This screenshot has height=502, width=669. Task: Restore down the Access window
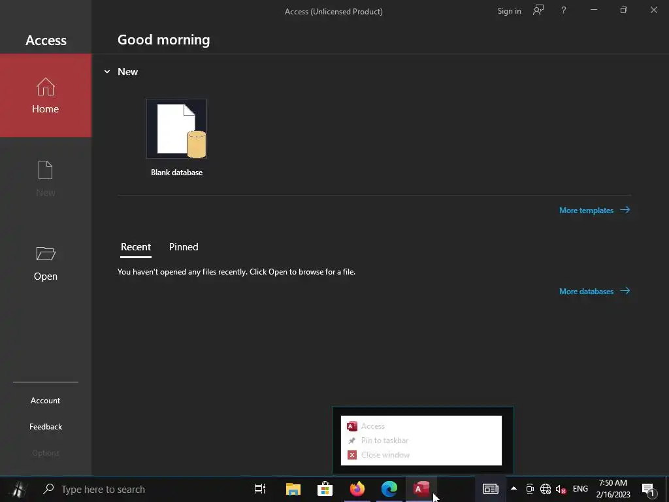point(624,10)
